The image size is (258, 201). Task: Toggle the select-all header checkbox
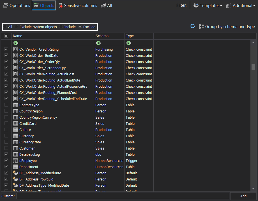coord(6,36)
